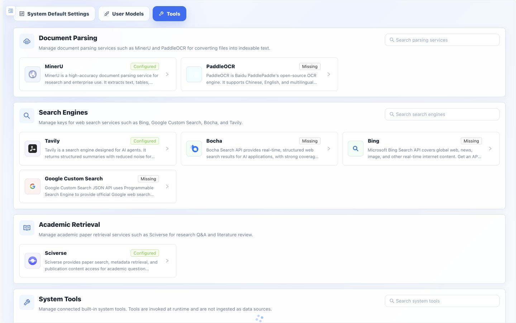Open the PaddleOCR service title
The width and height of the screenshot is (516, 323).
[x=221, y=66]
